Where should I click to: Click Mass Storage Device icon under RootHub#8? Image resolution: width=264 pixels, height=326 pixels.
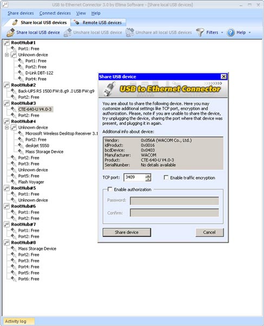[x=14, y=249]
